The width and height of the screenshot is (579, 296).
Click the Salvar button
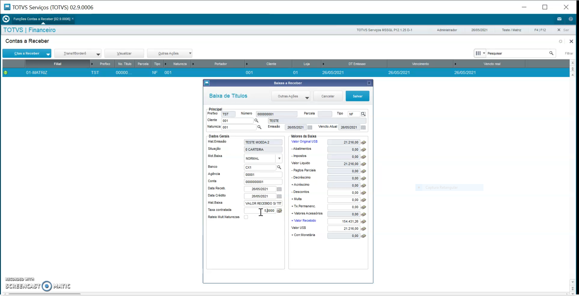click(x=357, y=96)
